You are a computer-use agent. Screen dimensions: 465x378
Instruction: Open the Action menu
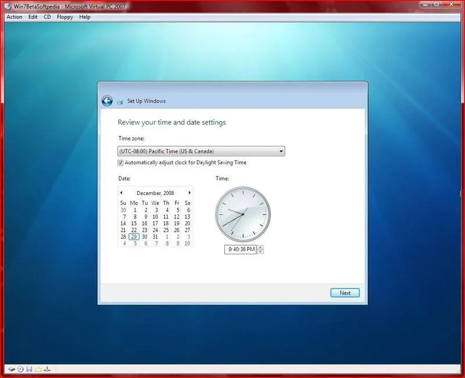tap(14, 17)
